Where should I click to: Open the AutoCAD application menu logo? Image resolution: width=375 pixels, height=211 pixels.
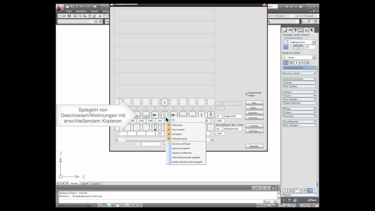pos(59,8)
